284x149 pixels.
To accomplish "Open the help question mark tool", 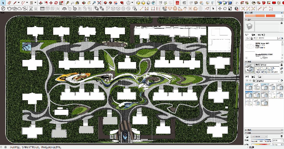I will point(236,8).
